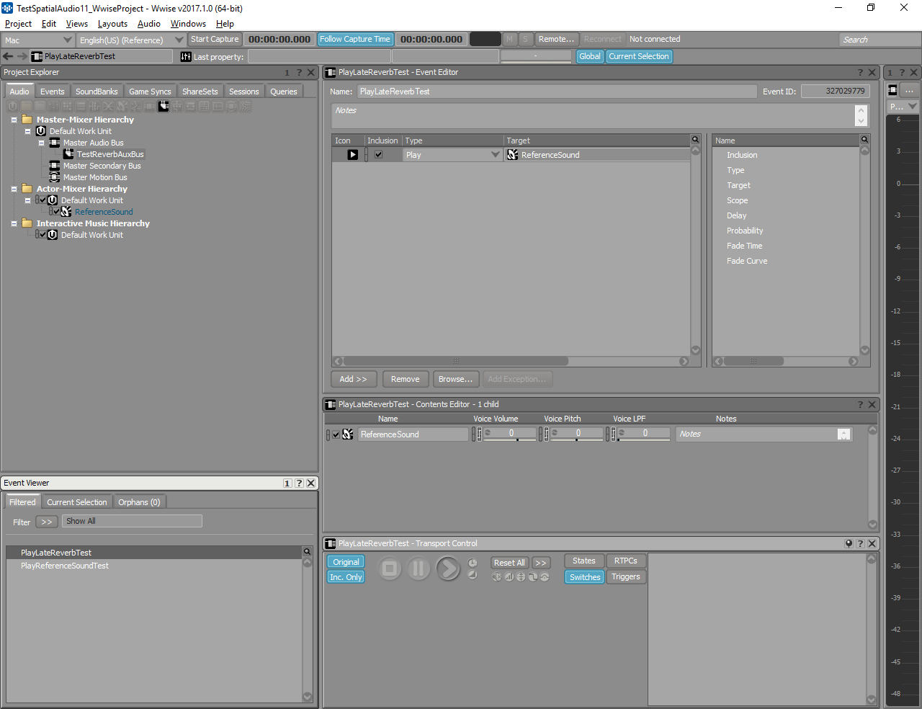Click ReferenceSound icon in the Target column

tap(512, 155)
